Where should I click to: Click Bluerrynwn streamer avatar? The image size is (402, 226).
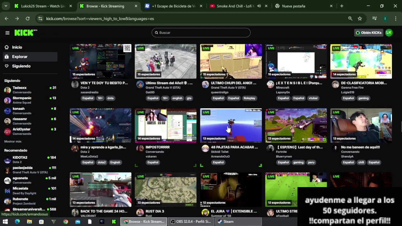point(270,148)
